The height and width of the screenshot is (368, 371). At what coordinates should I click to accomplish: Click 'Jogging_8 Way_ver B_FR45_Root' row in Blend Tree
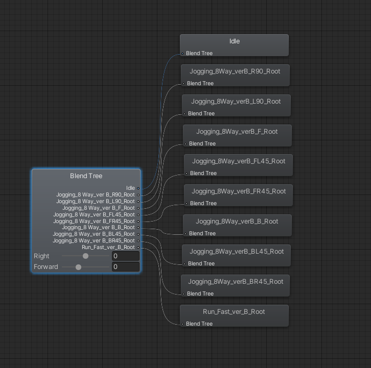[x=94, y=221]
